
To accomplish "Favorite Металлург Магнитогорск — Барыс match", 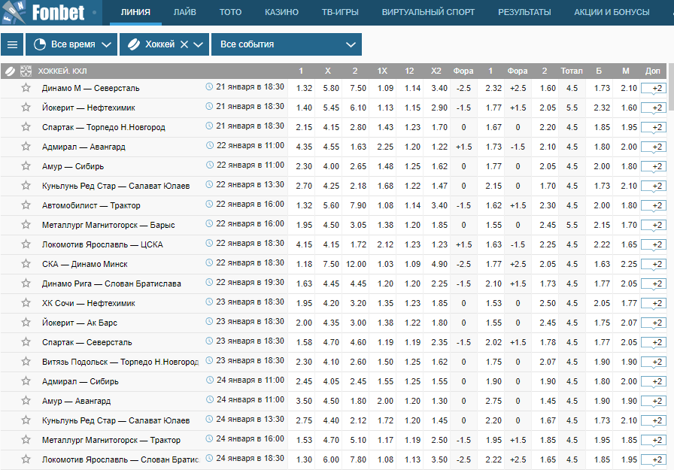I will [26, 225].
